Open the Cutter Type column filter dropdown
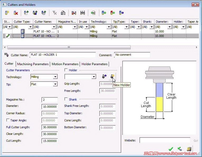 coord(30,27)
